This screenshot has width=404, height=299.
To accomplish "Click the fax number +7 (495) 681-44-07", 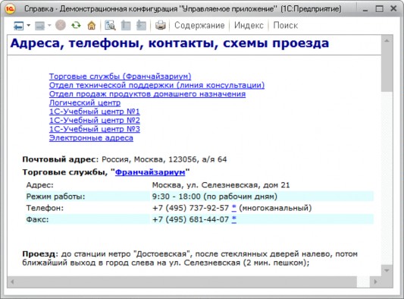I will (x=191, y=219).
